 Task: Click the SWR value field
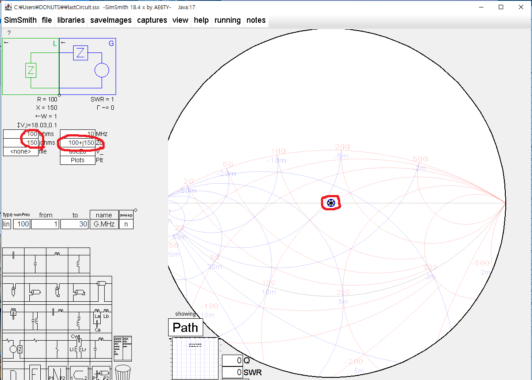click(232, 372)
